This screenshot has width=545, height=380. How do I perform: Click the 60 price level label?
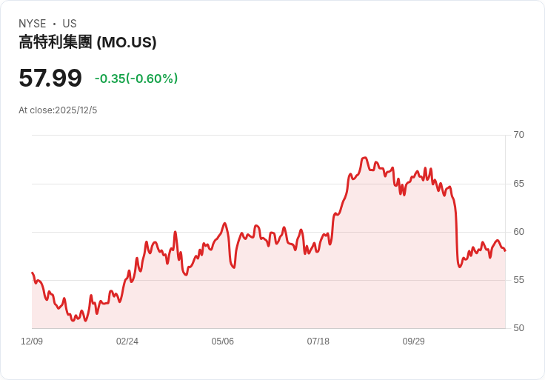(x=519, y=232)
